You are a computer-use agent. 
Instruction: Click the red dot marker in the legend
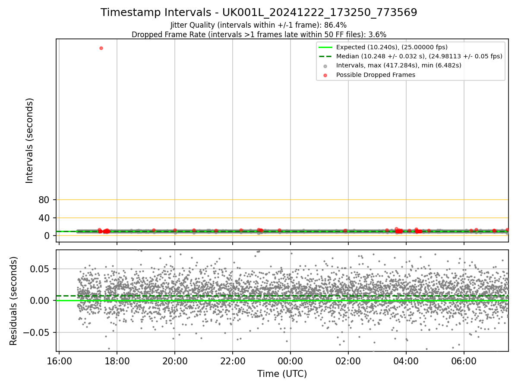[325, 75]
